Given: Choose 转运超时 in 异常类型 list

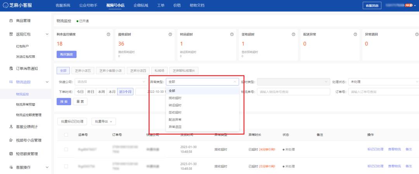Looking at the screenshot, I should tap(202, 105).
